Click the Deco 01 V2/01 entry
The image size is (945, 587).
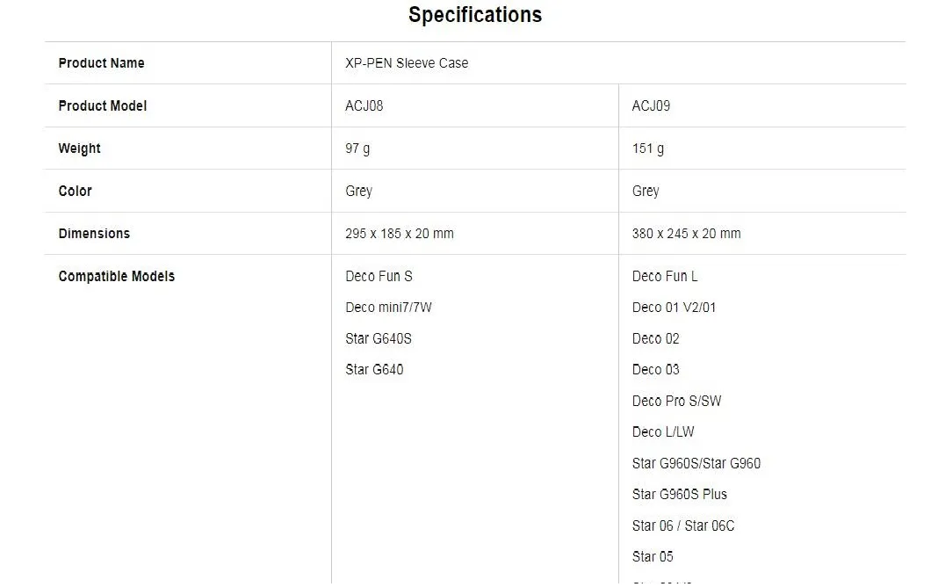[674, 308]
